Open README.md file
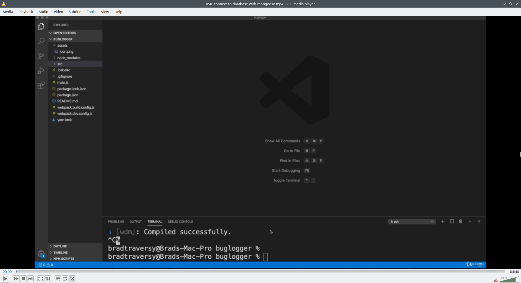521x283 pixels. tap(75, 101)
